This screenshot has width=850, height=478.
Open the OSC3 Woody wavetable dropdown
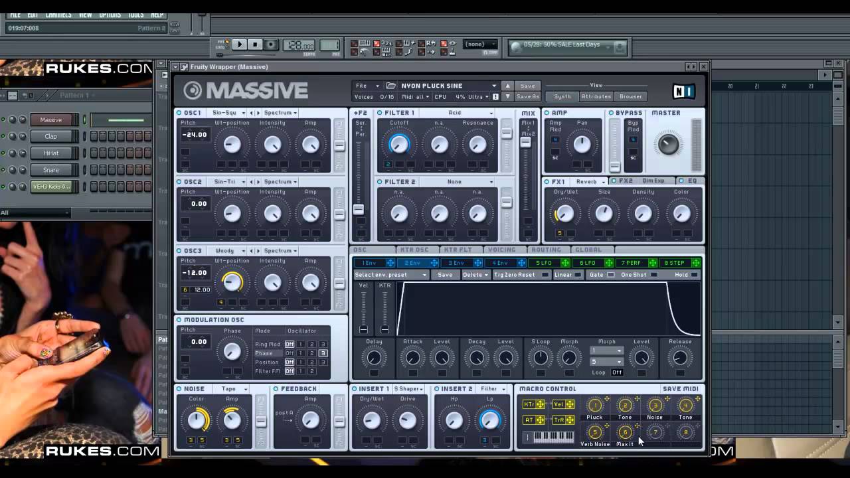(x=229, y=251)
